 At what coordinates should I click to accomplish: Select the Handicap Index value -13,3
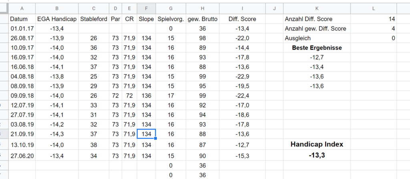click(x=317, y=155)
